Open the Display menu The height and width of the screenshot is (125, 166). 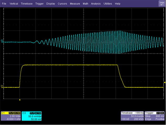point(51,4)
